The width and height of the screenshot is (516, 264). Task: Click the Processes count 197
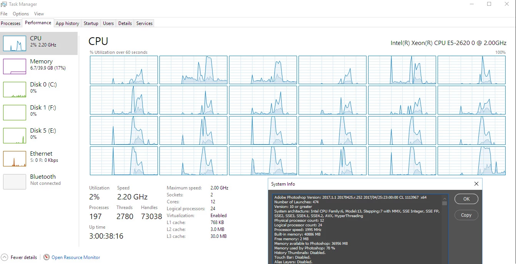point(95,217)
